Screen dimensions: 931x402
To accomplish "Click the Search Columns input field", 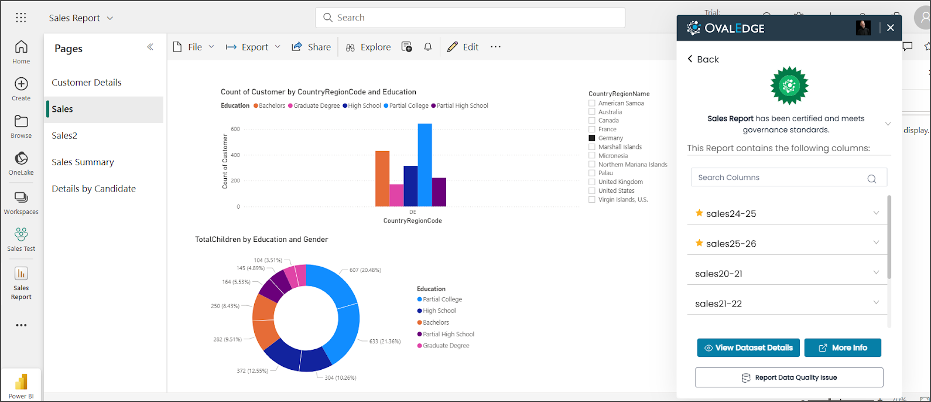I will pos(779,178).
